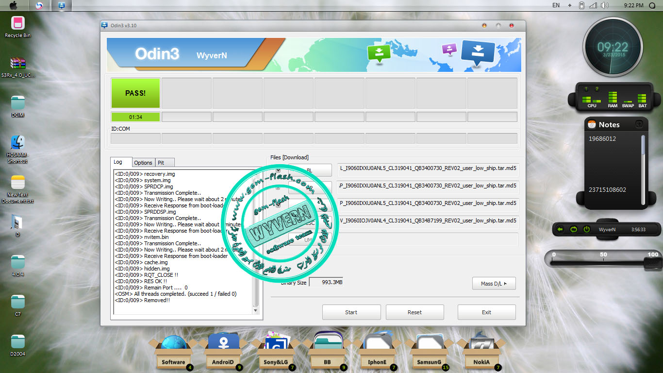Viewport: 663px width, 373px height.
Task: Click the volume speaker icon in top bar
Action: point(604,5)
